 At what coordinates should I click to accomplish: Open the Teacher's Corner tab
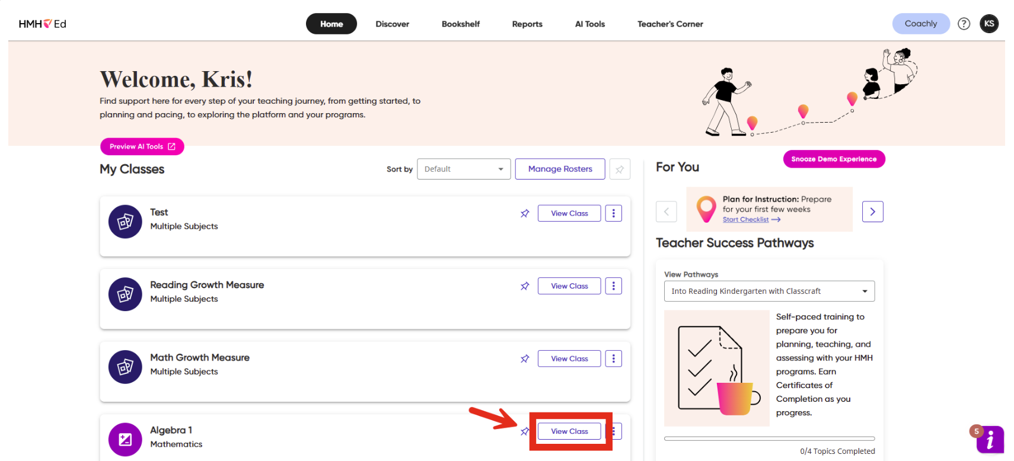[670, 24]
